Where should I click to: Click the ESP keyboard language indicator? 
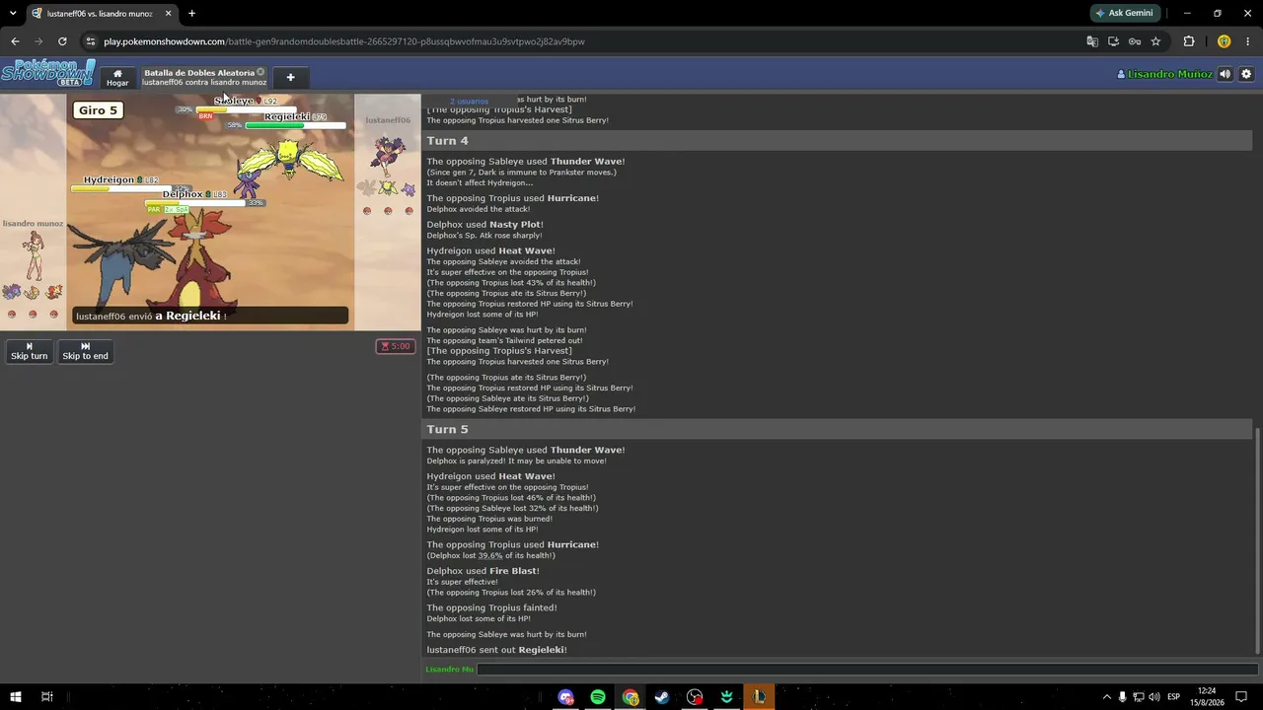(1174, 697)
